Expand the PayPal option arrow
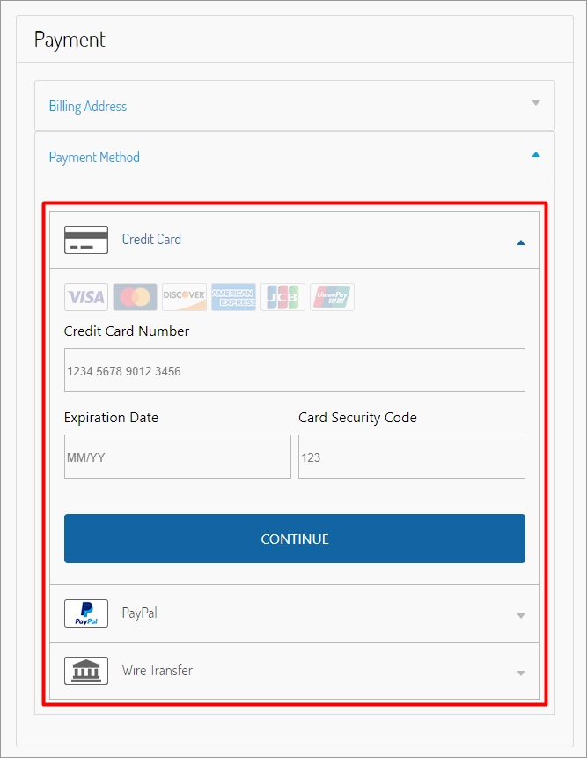The height and width of the screenshot is (758, 587). point(521,616)
